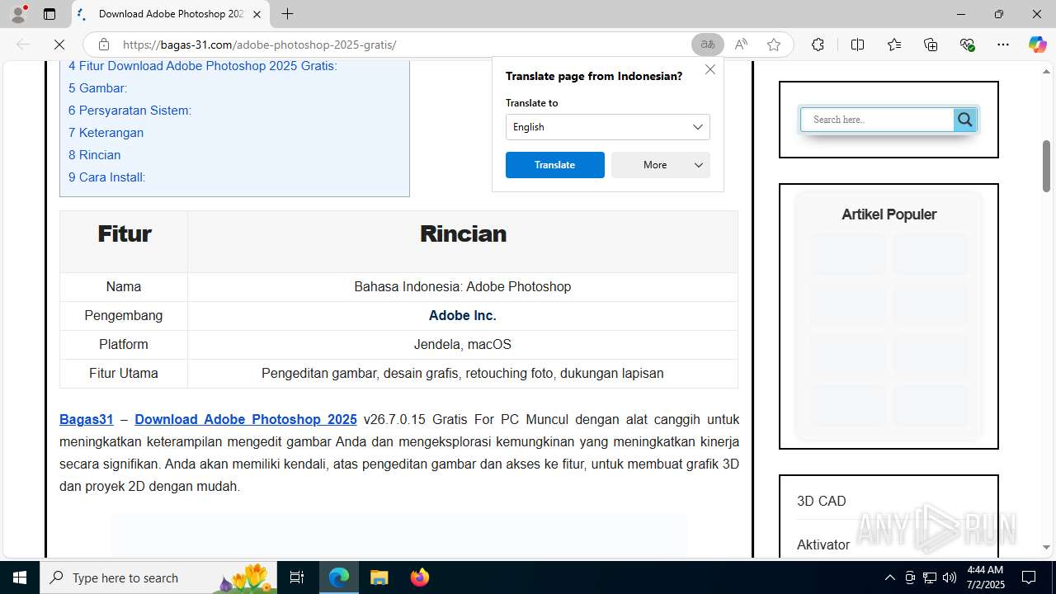The width and height of the screenshot is (1056, 594).
Task: Select the Pengembang row label
Action: click(x=124, y=316)
